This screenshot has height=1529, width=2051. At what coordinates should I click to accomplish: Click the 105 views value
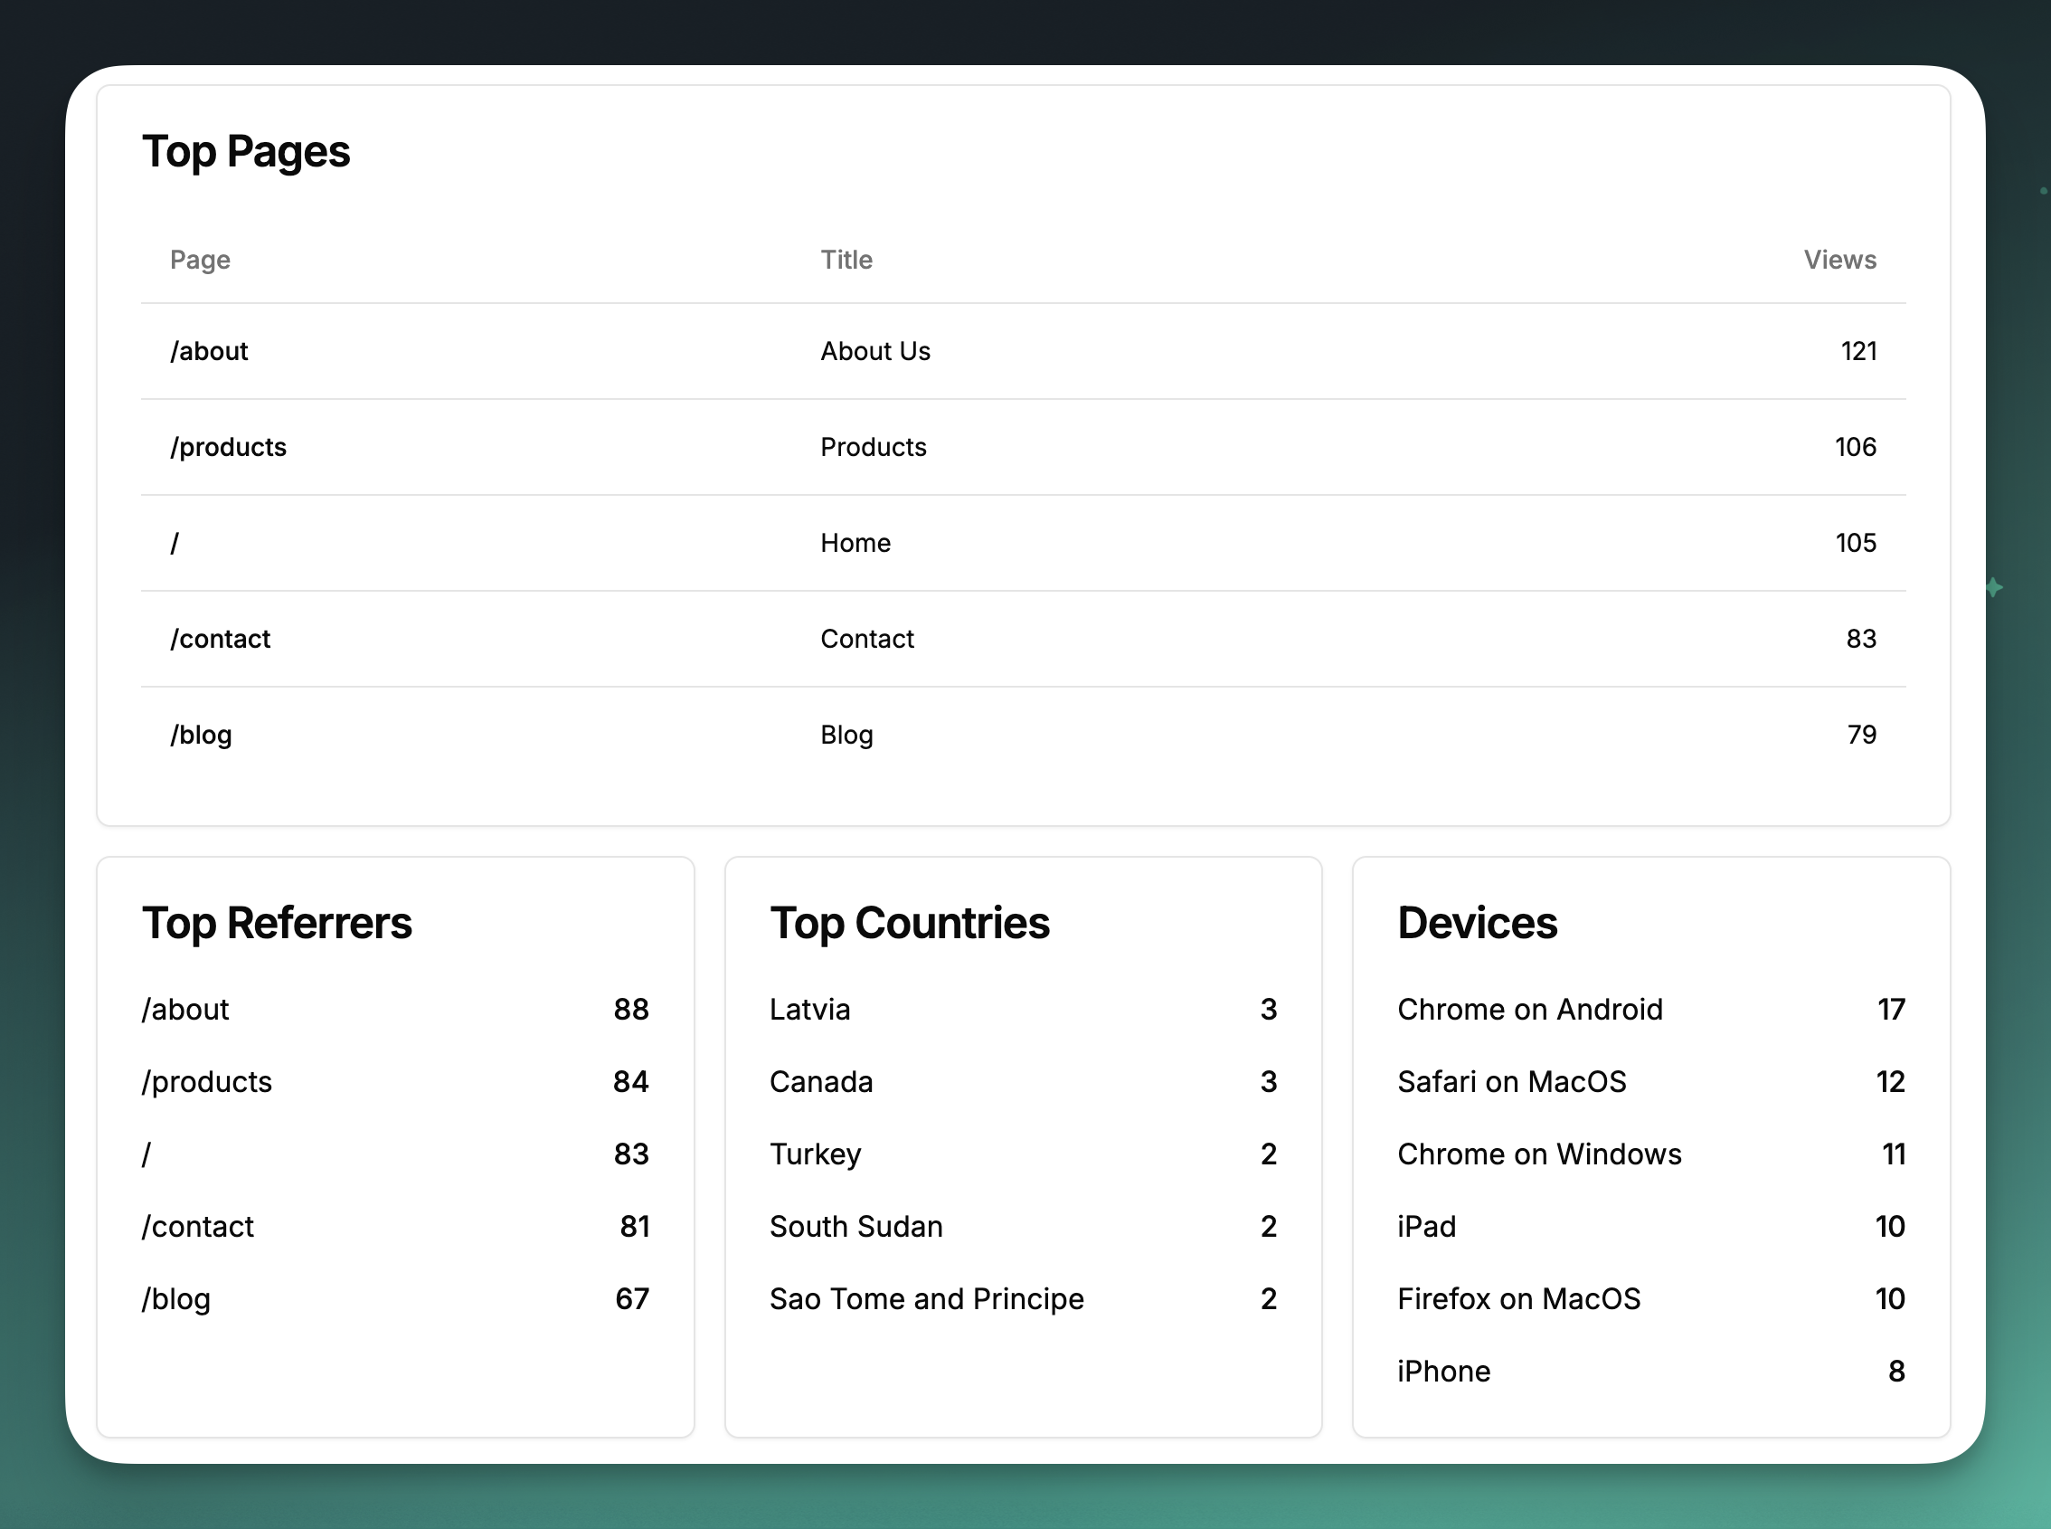1856,544
